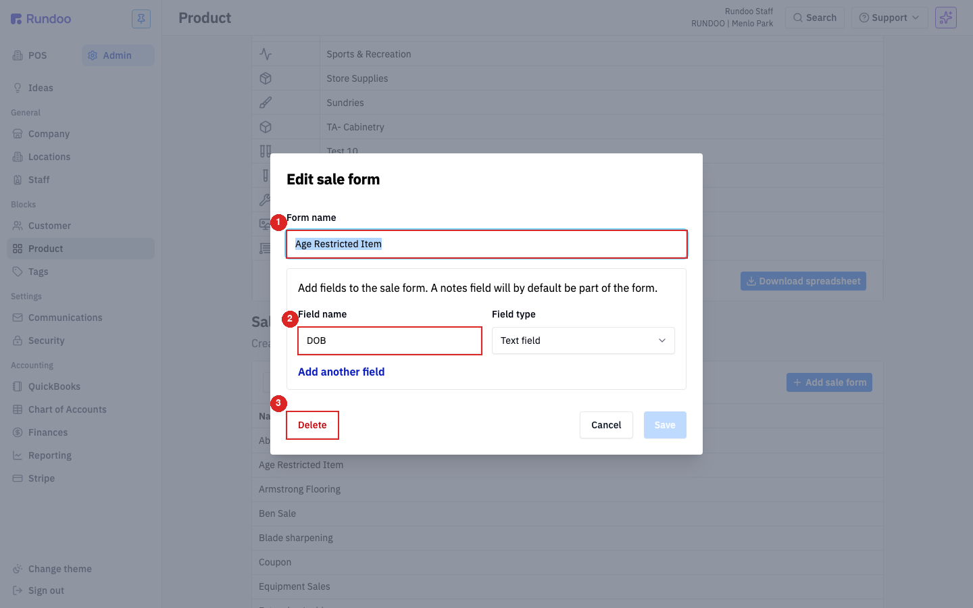Viewport: 973px width, 608px height.
Task: Click the Sign out arrow icon
Action: [x=18, y=590]
